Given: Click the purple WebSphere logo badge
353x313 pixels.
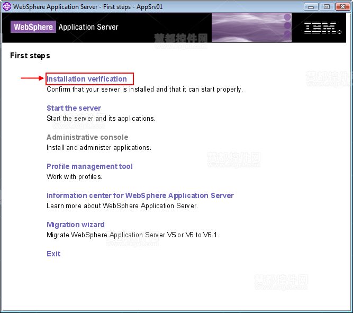Looking at the screenshot, I should [x=33, y=27].
